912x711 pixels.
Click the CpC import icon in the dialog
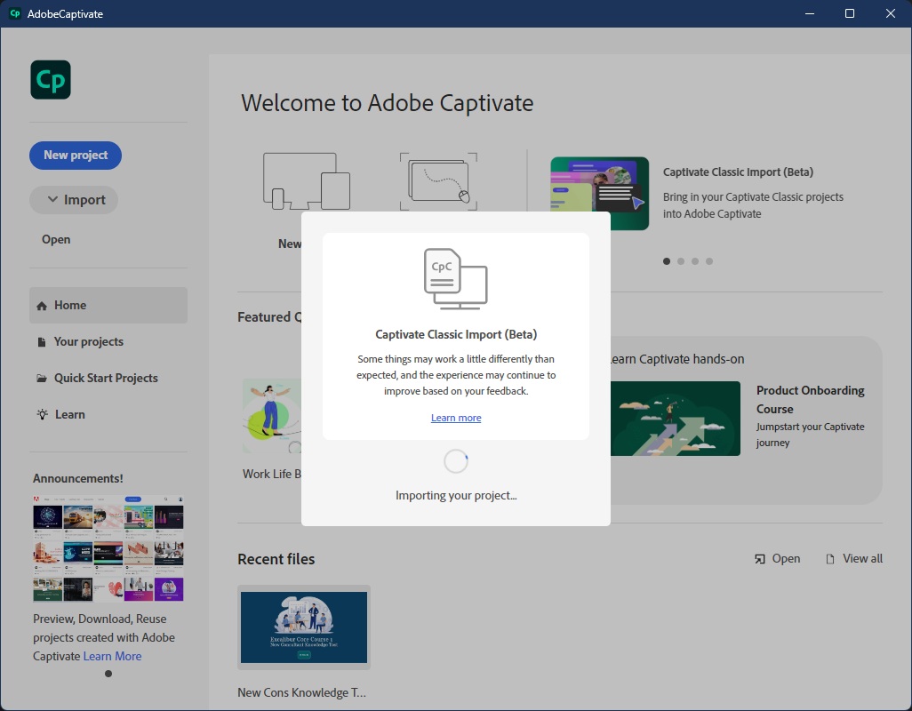tap(455, 279)
